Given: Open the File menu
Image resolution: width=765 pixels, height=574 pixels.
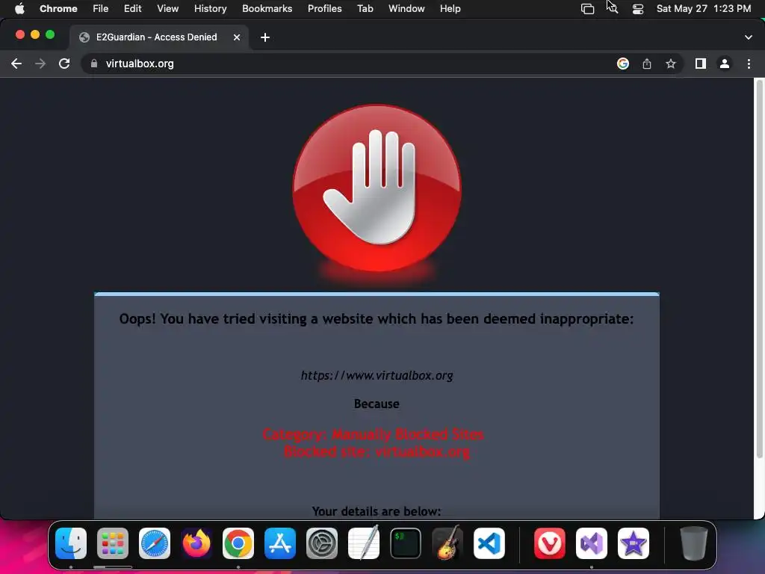Looking at the screenshot, I should pos(101,8).
